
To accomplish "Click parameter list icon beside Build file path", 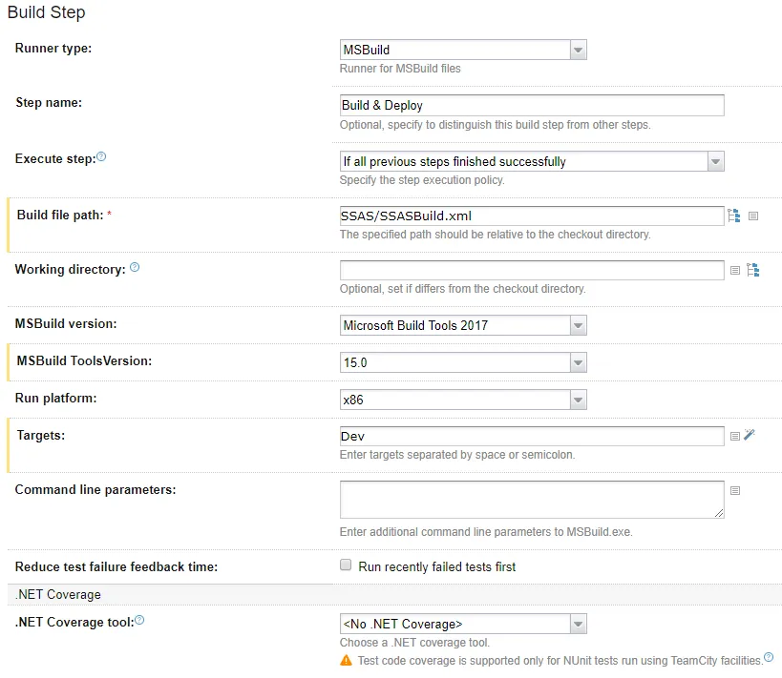I will coord(753,216).
